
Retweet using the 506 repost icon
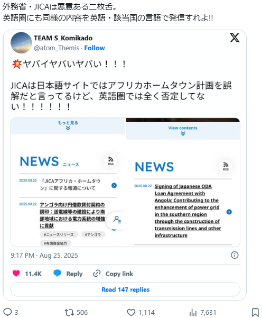click(x=69, y=312)
